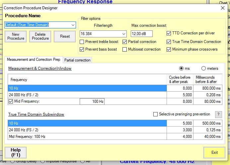Click the yellow Exit button
The height and width of the screenshot is (165, 230).
pyautogui.click(x=214, y=153)
